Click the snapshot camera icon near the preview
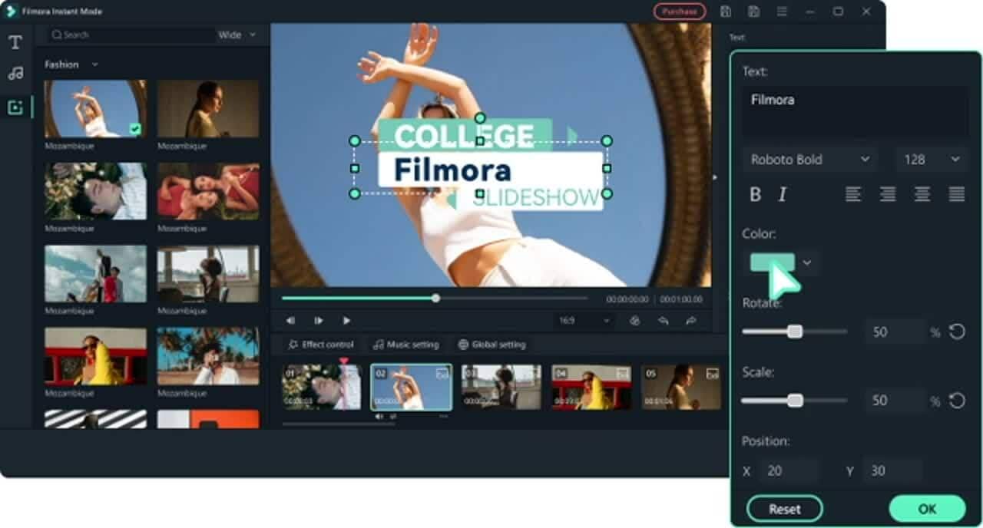This screenshot has height=528, width=983. pyautogui.click(x=636, y=320)
